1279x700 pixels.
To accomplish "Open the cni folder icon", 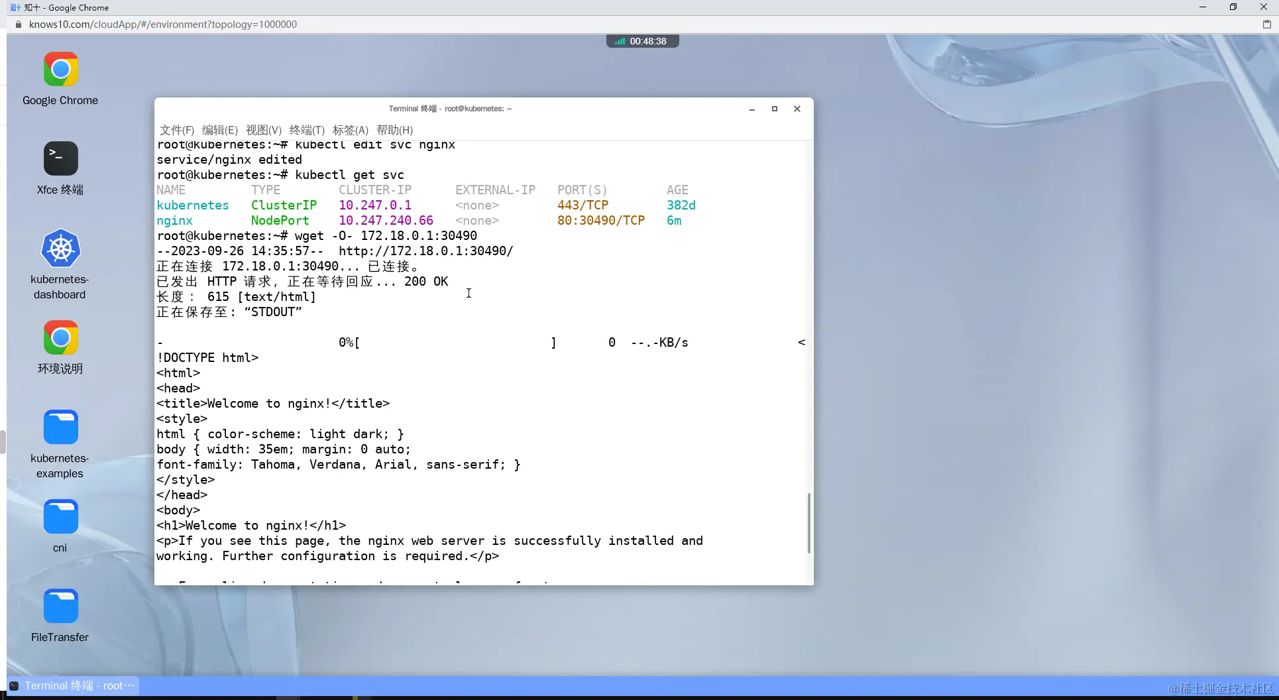I will point(60,517).
